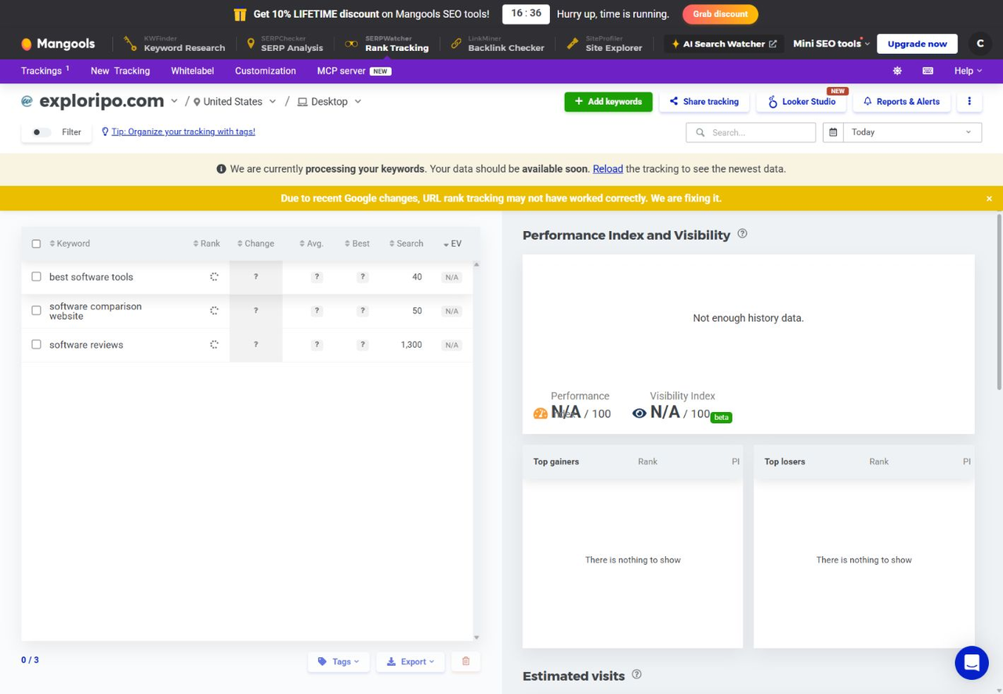Click in the keyword Search field
Image resolution: width=1003 pixels, height=694 pixels.
(751, 132)
